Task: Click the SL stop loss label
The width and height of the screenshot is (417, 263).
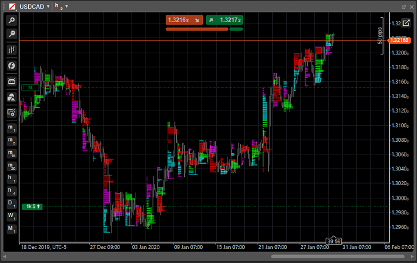Action: (x=30, y=88)
